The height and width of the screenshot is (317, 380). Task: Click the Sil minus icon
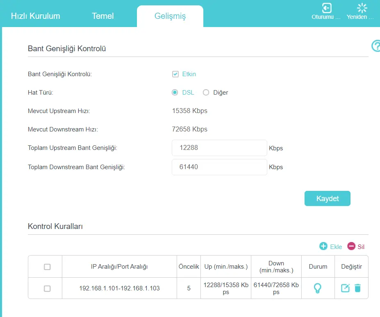[351, 246]
